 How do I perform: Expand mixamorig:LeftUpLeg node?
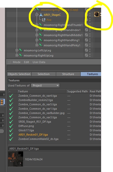tap(17, 50)
